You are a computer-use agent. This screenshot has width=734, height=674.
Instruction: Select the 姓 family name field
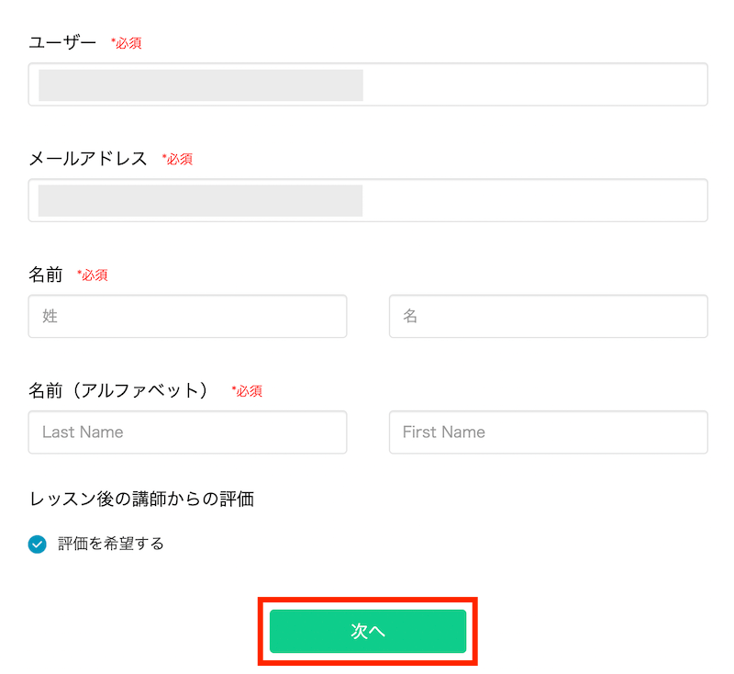tap(187, 316)
